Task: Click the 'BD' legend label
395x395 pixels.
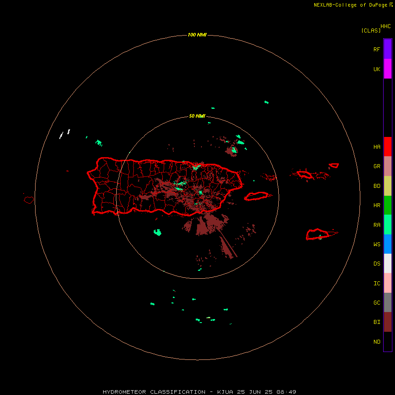Action: coord(377,186)
